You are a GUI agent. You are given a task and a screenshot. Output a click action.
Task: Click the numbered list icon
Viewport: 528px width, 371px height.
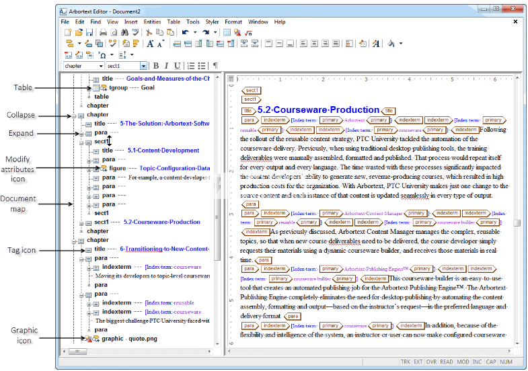pyautogui.click(x=191, y=66)
